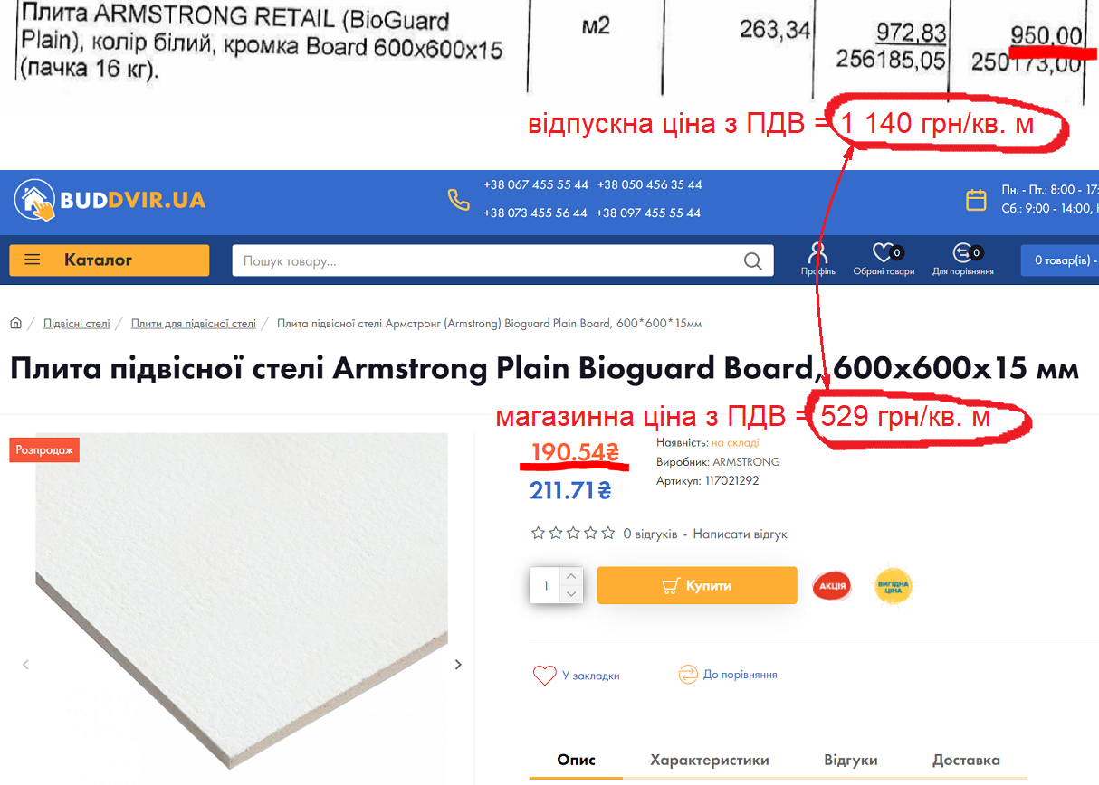Open the Профіль user icon
Image resolution: width=1099 pixels, height=785 pixels.
pyautogui.click(x=818, y=252)
